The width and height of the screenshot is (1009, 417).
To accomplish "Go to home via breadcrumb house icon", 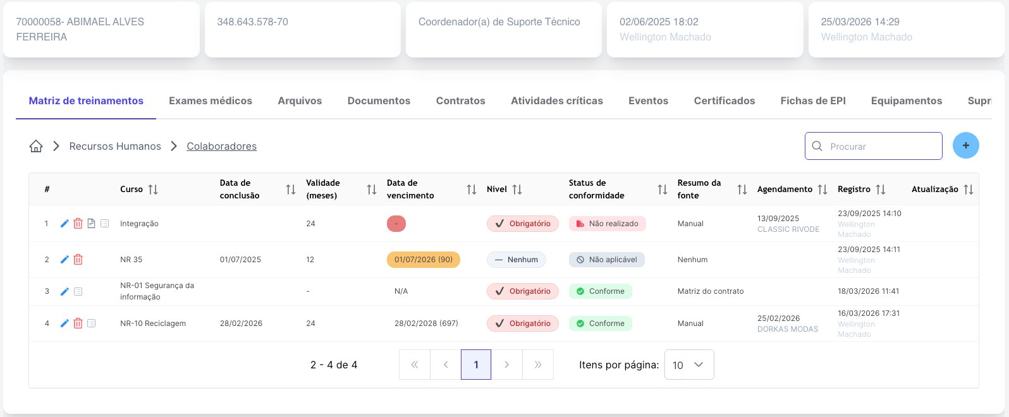I will coord(36,146).
